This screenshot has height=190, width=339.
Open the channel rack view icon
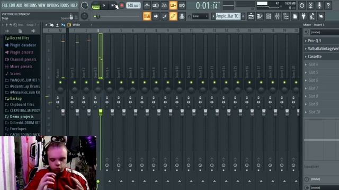click(269, 16)
